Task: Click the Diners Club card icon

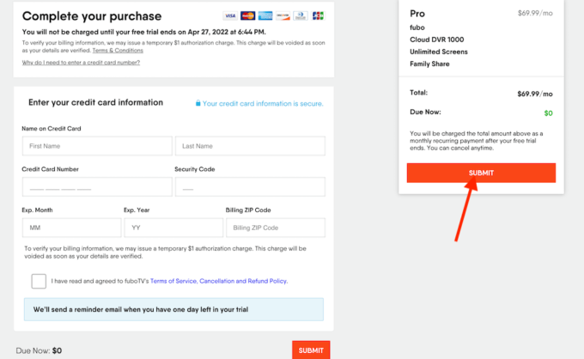Action: click(301, 15)
